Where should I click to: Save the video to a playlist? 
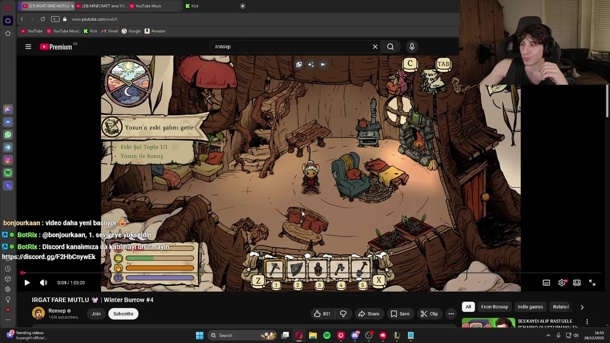(400, 313)
